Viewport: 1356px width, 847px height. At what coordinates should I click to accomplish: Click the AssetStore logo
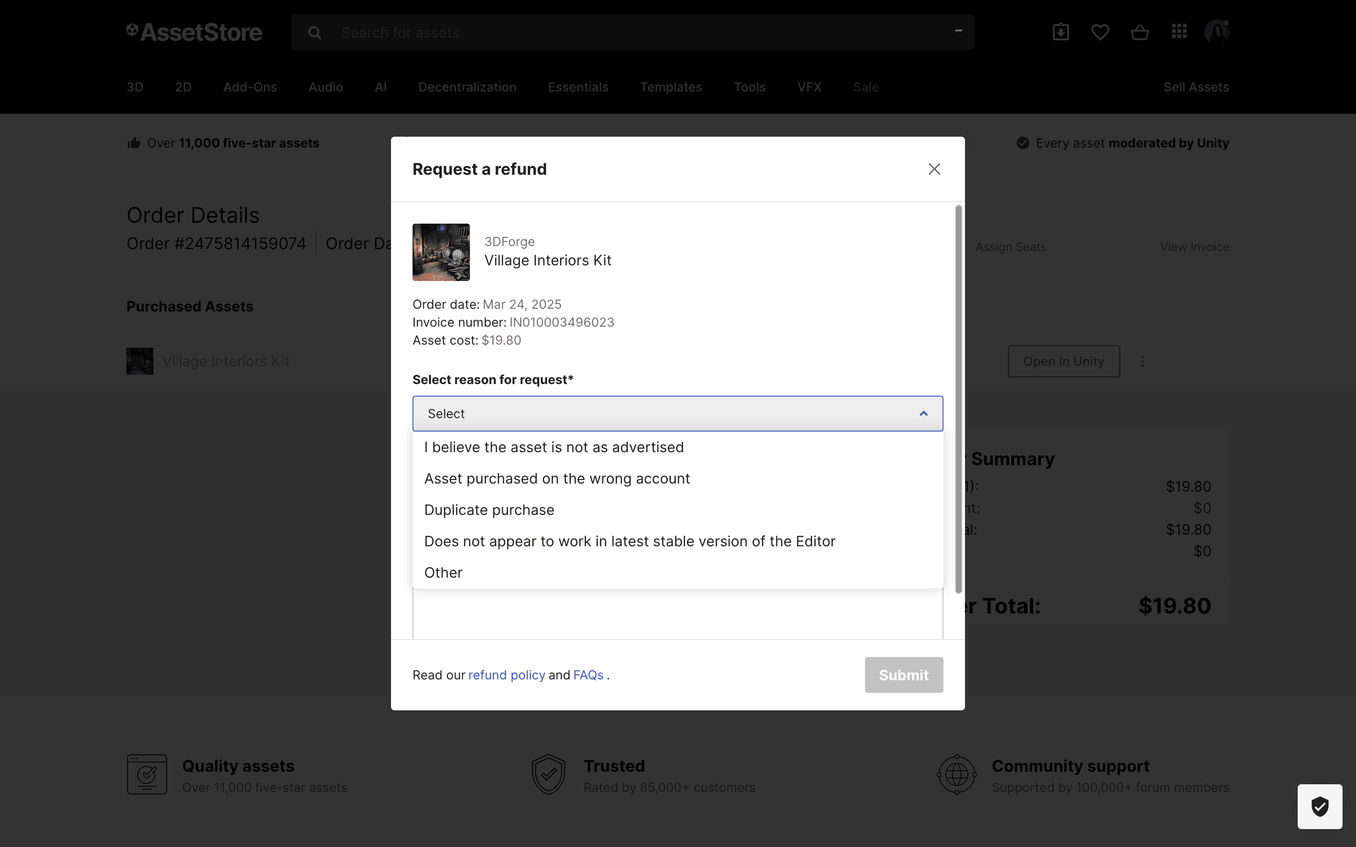point(195,32)
